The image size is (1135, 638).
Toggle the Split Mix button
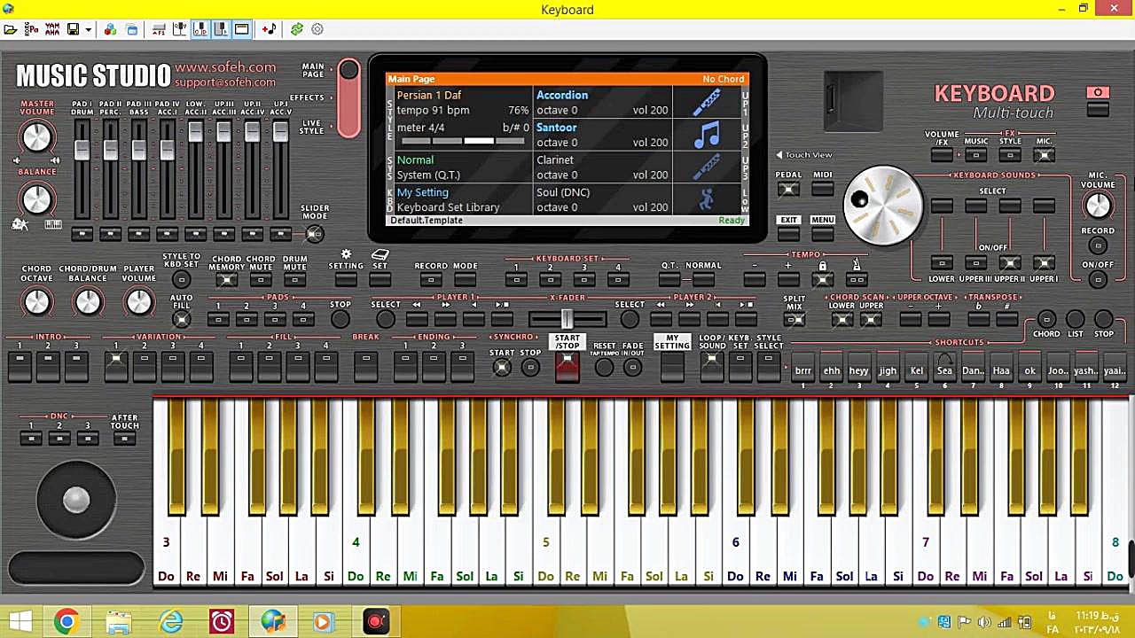(x=794, y=319)
